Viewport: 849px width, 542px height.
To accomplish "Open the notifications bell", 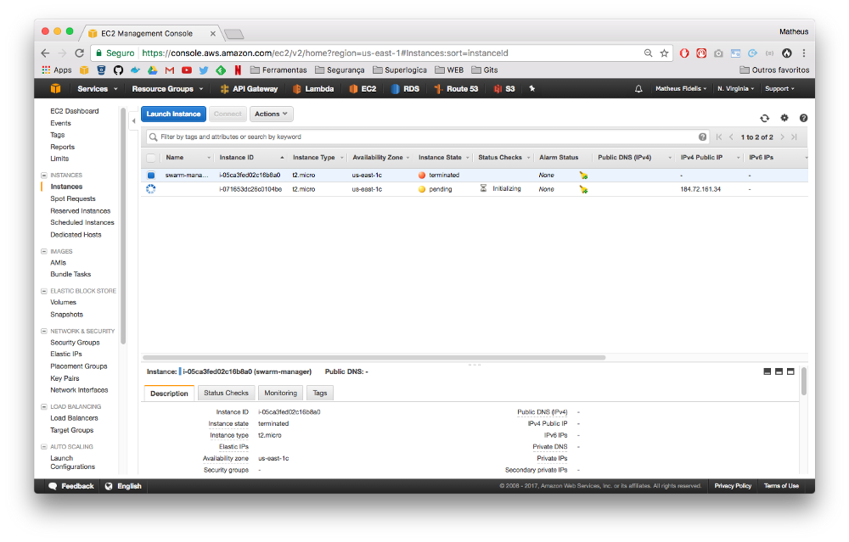I will click(x=638, y=89).
